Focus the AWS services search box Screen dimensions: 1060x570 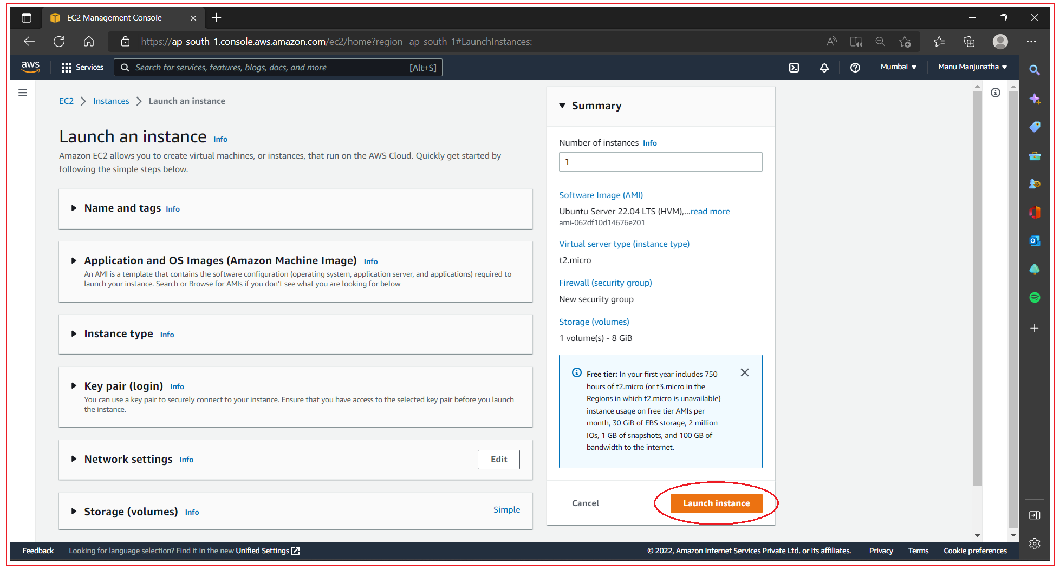(x=278, y=68)
